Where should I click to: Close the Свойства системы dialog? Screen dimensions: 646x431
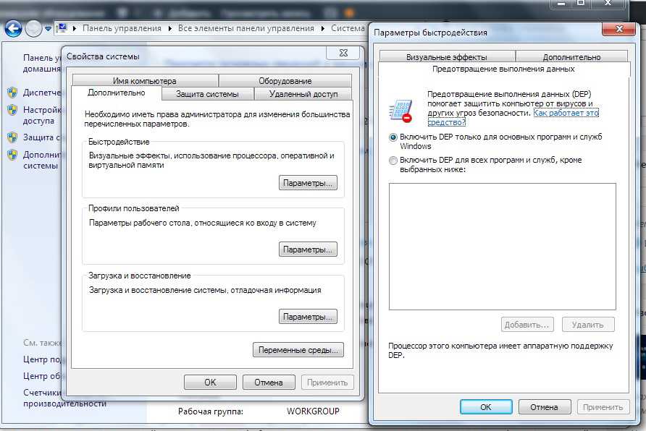343,53
